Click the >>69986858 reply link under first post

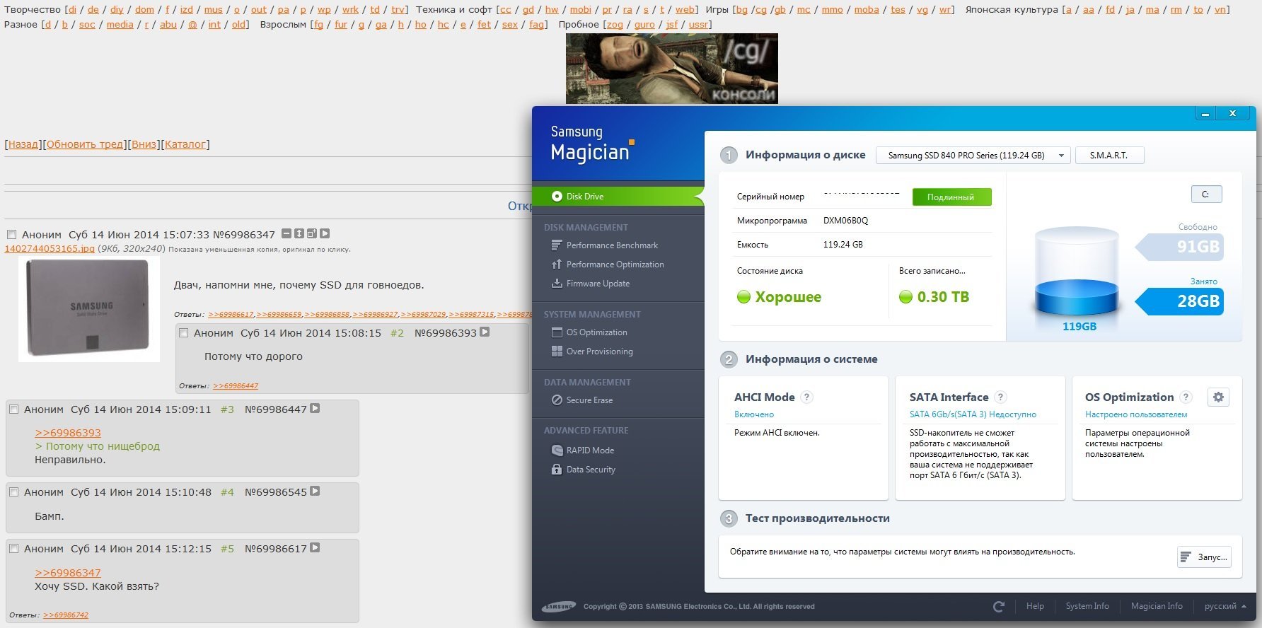point(327,315)
